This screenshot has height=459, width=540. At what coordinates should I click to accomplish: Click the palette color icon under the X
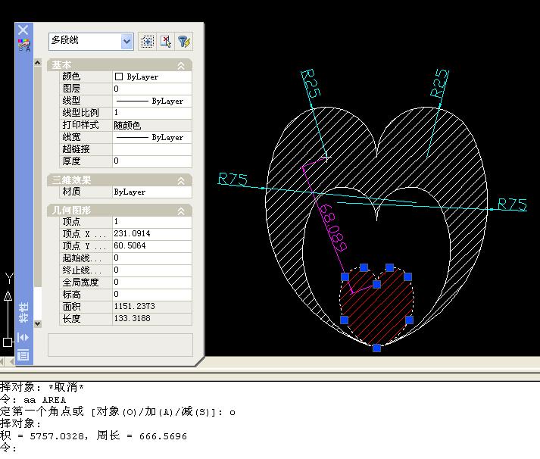(x=24, y=45)
